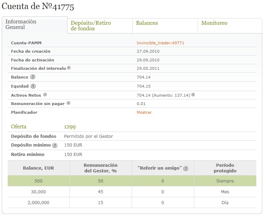
Task: Open the Depósito/Retiro de fondos tab
Action: point(100,26)
